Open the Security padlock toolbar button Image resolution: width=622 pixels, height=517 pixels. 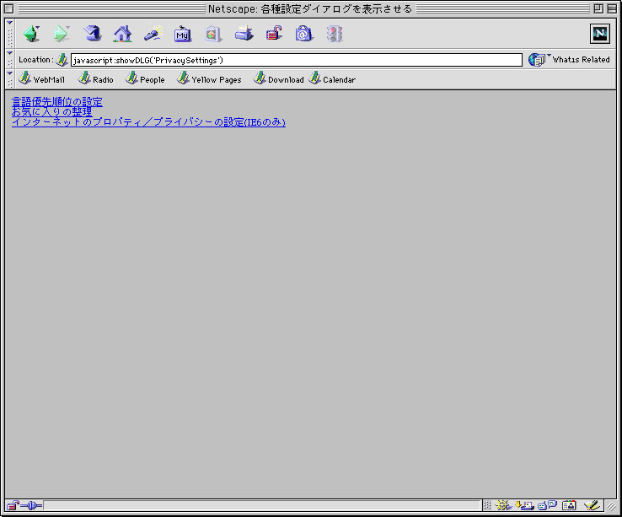274,34
